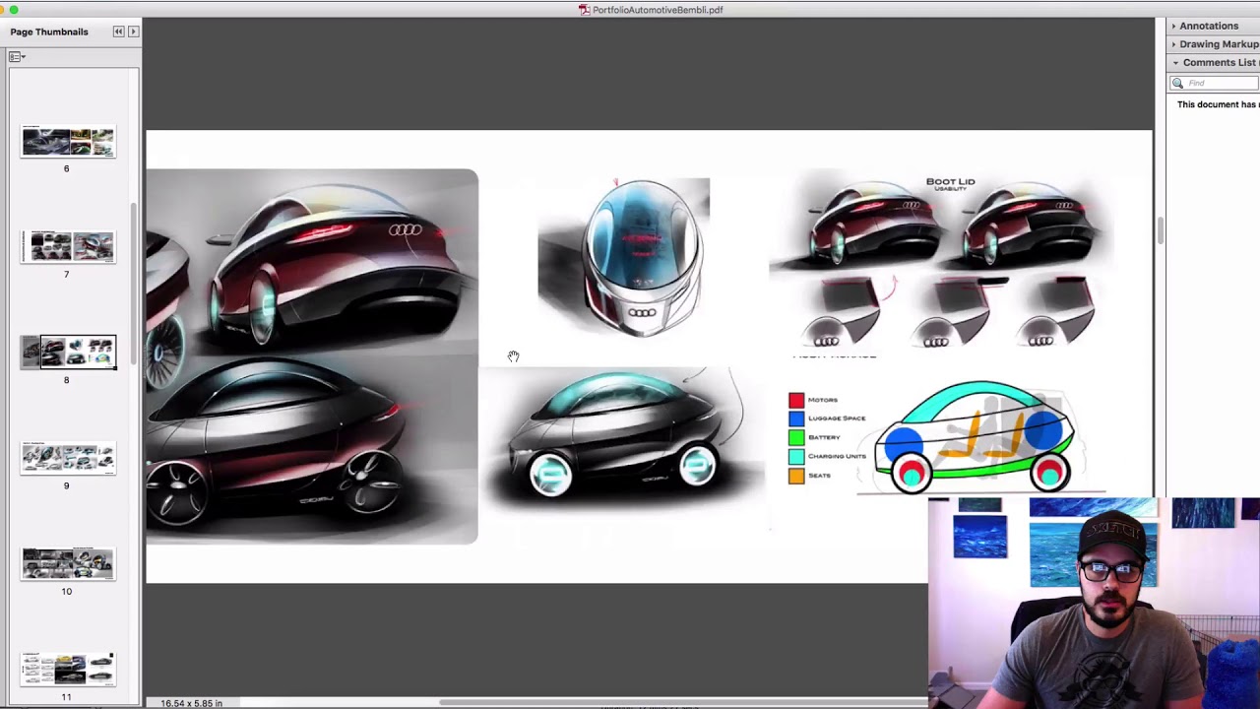Click the right-arrow next to Page Thumbnails
Screen dimensions: 1260x709
(133, 32)
